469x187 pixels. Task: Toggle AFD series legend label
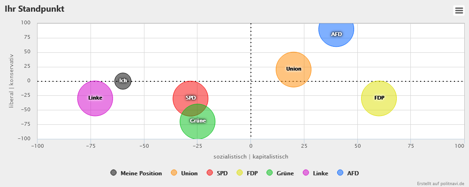pos(353,173)
